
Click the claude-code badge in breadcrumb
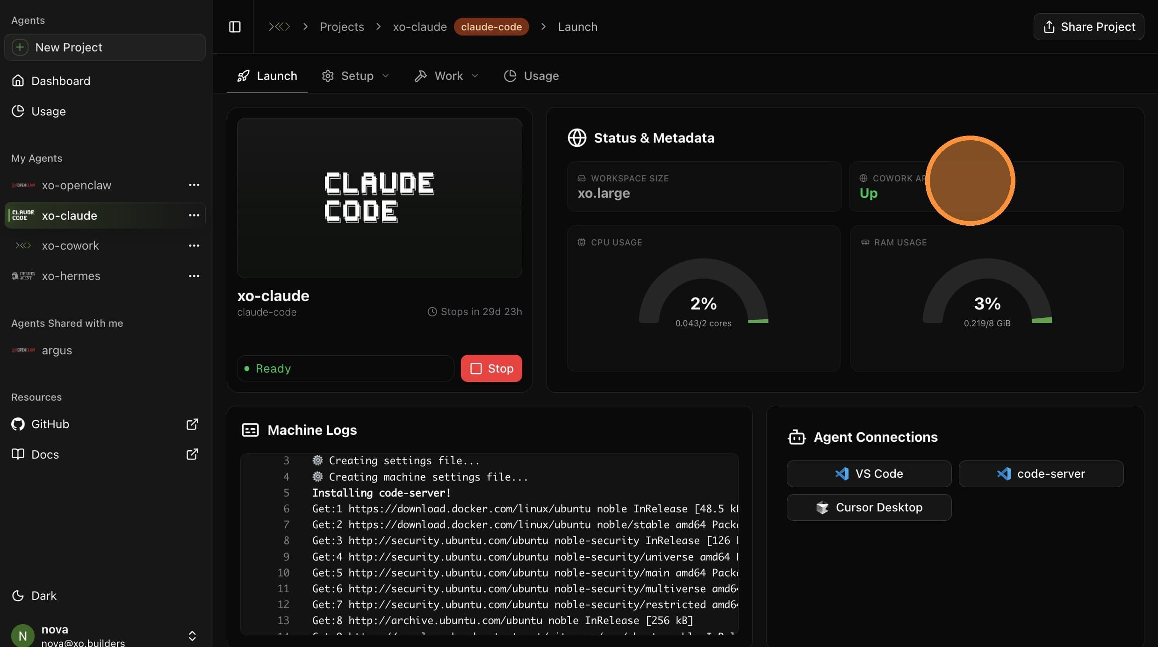coord(491,27)
